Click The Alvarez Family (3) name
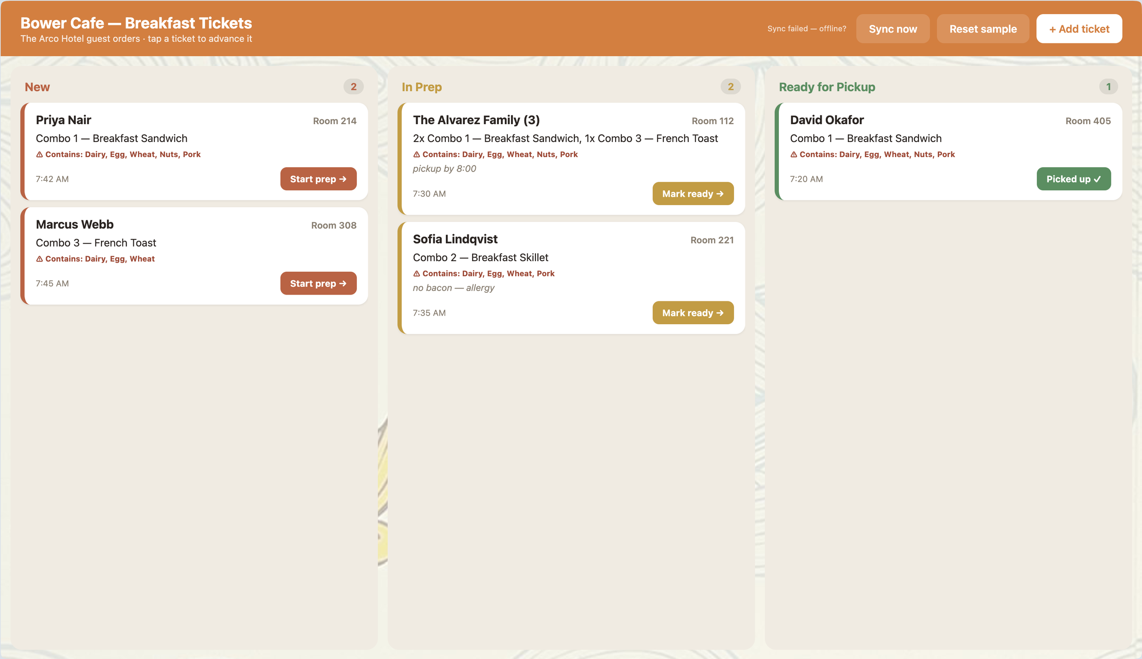Viewport: 1142px width, 659px height. (476, 120)
